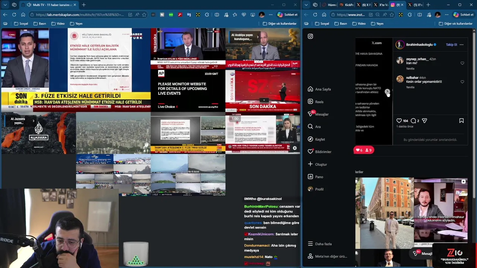Click home button in Multi TV browser window
The width and height of the screenshot is (477, 268).
coord(23,15)
